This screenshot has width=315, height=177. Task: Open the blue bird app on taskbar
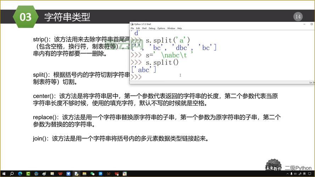[68, 173]
